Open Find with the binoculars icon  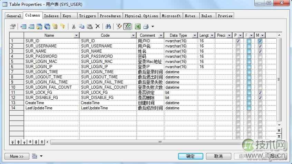click(108, 26)
